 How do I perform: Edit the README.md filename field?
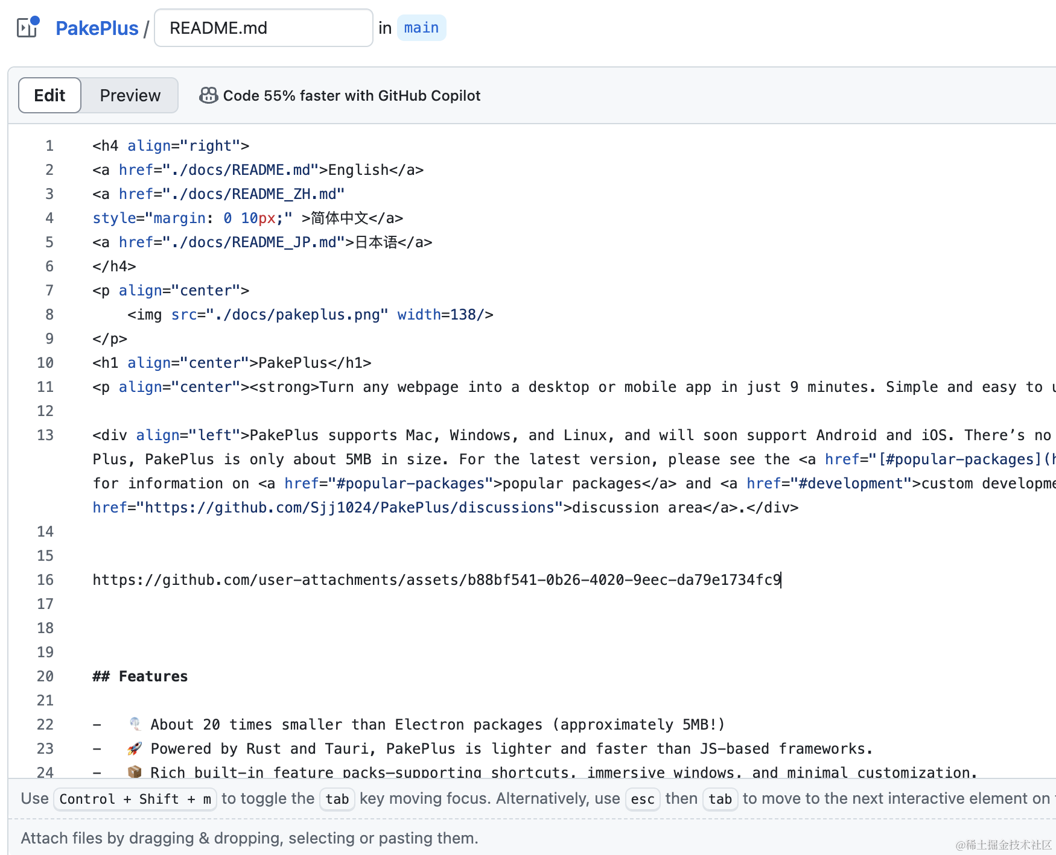point(264,28)
